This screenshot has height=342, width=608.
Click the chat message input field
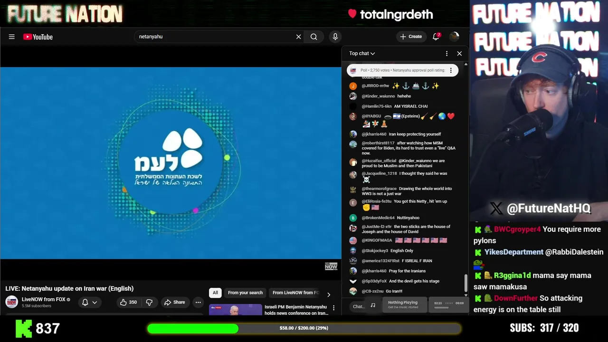click(x=358, y=306)
